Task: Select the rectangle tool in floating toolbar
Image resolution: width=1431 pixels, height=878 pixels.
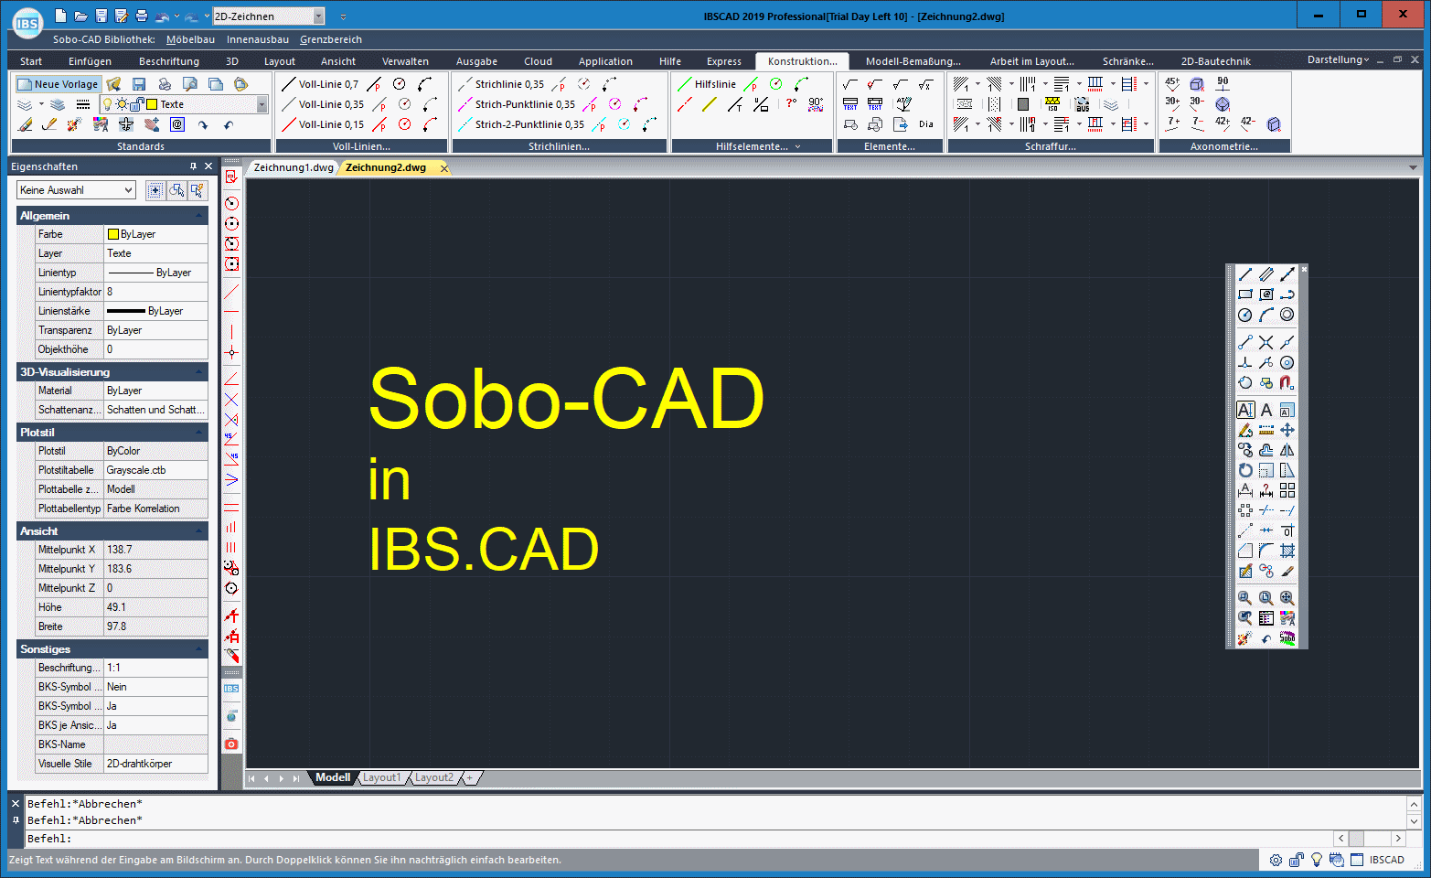Action: click(x=1245, y=294)
